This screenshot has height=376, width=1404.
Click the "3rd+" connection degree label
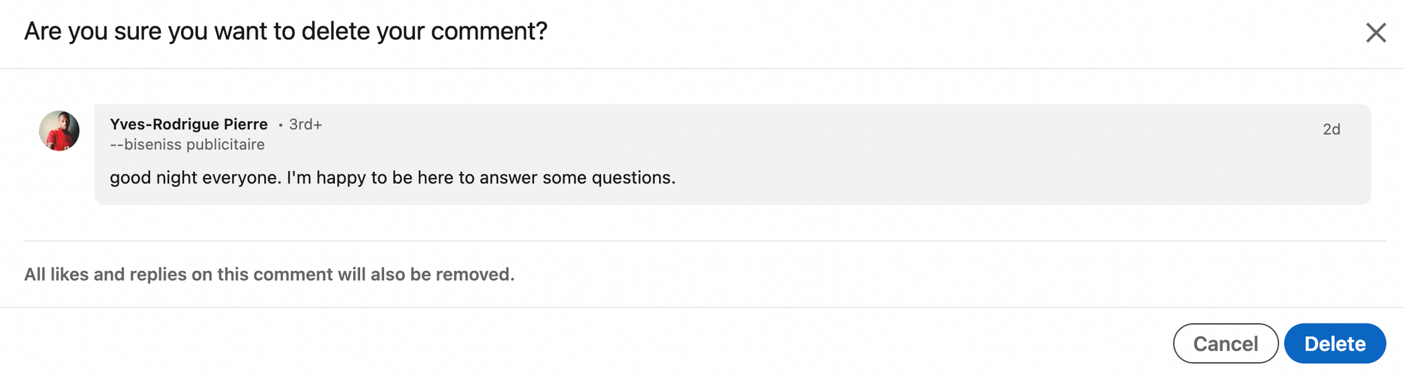coord(305,125)
